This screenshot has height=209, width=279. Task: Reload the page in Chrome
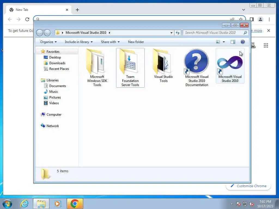tap(27, 19)
